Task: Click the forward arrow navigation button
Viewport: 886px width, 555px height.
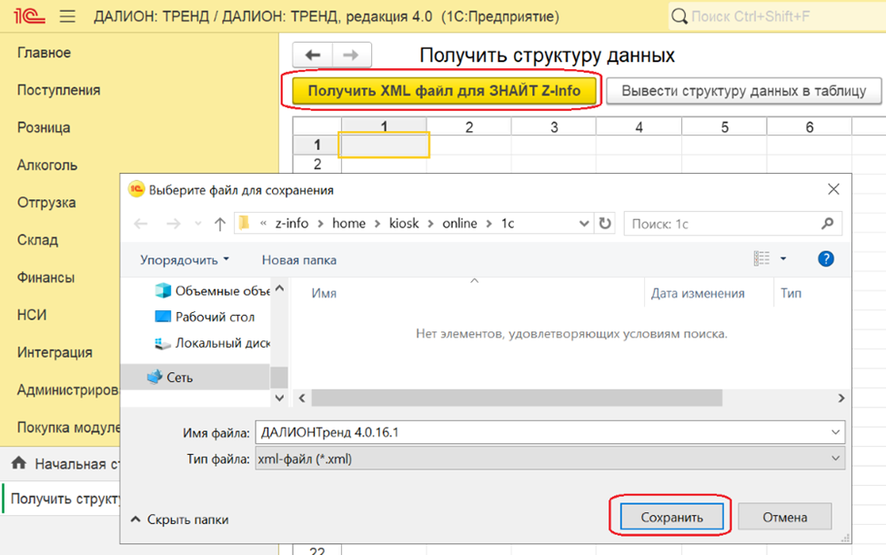Action: (351, 55)
